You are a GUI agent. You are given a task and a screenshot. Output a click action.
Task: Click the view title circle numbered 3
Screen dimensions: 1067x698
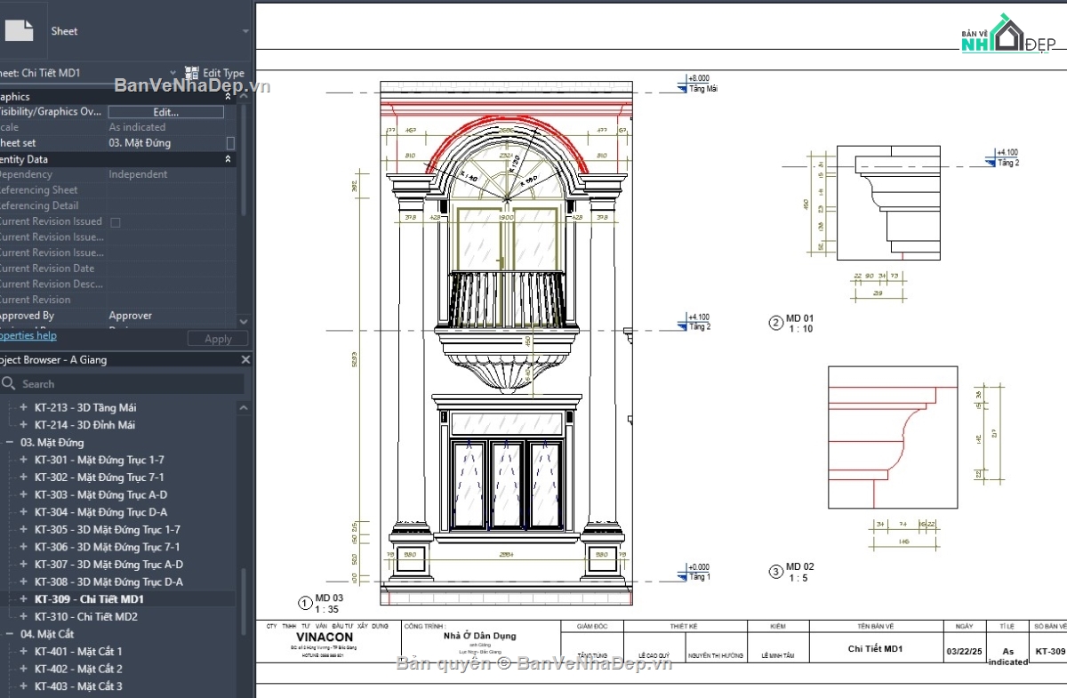tap(775, 572)
